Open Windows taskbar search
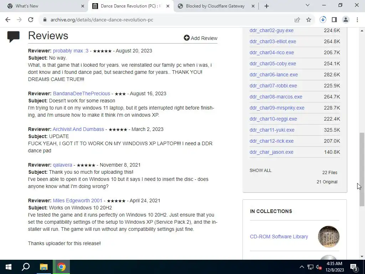This screenshot has width=365, height=274. (26, 267)
